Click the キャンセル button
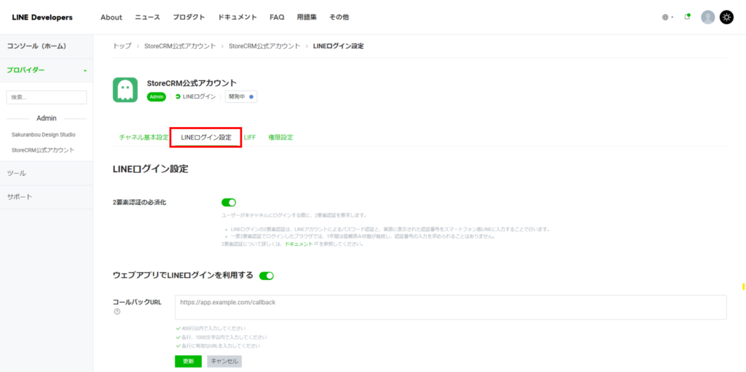746x372 pixels. [224, 361]
